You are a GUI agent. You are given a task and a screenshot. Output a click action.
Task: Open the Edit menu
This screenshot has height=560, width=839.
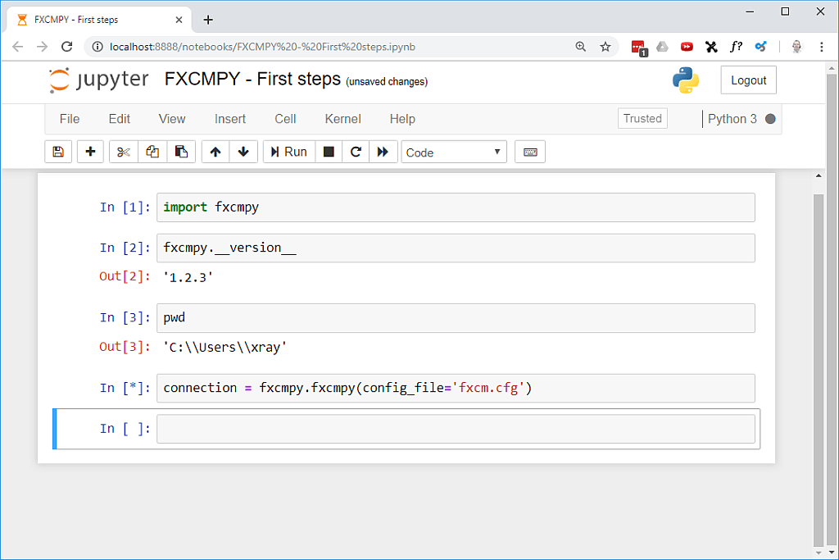pos(120,119)
